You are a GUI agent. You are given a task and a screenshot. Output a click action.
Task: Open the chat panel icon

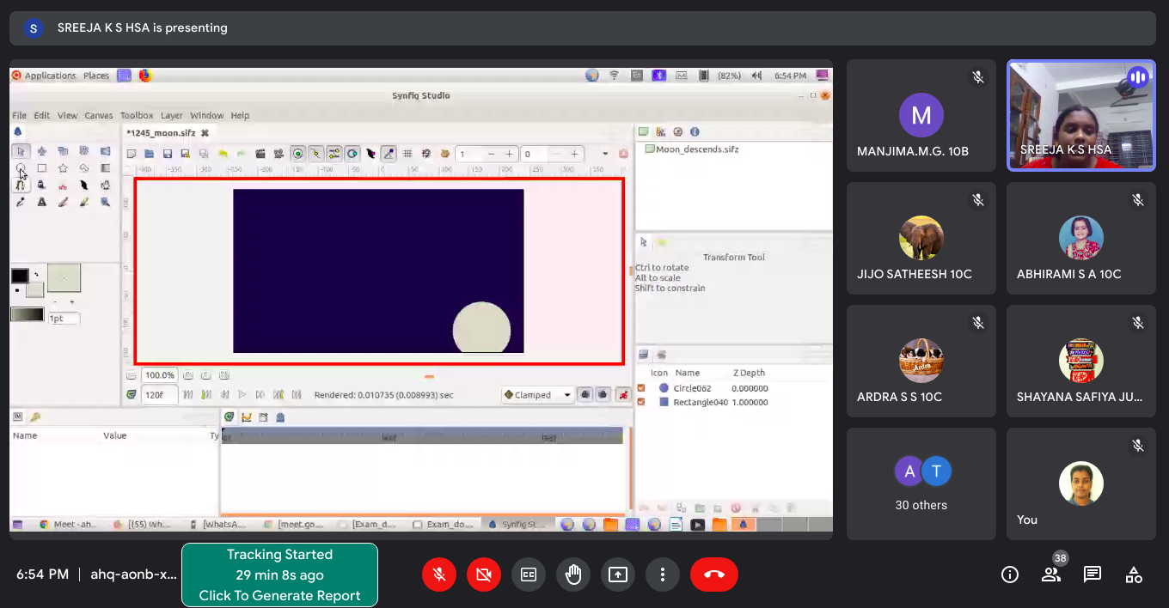(x=1092, y=575)
